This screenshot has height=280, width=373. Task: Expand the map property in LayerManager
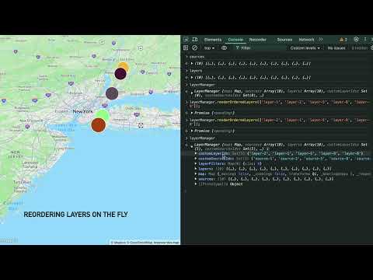(x=196, y=174)
